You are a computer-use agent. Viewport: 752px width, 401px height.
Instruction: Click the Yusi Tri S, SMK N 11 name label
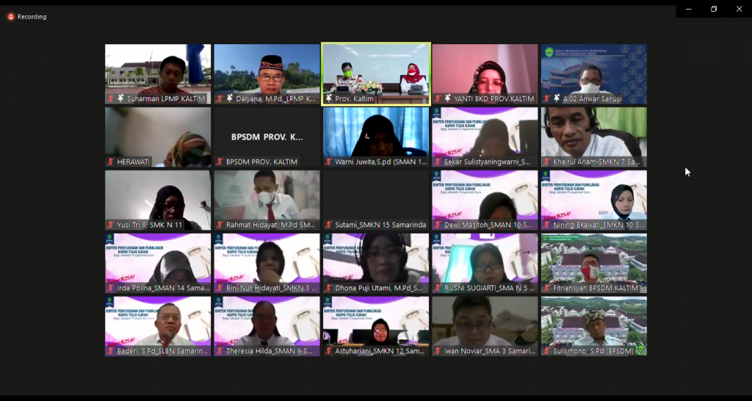[150, 225]
